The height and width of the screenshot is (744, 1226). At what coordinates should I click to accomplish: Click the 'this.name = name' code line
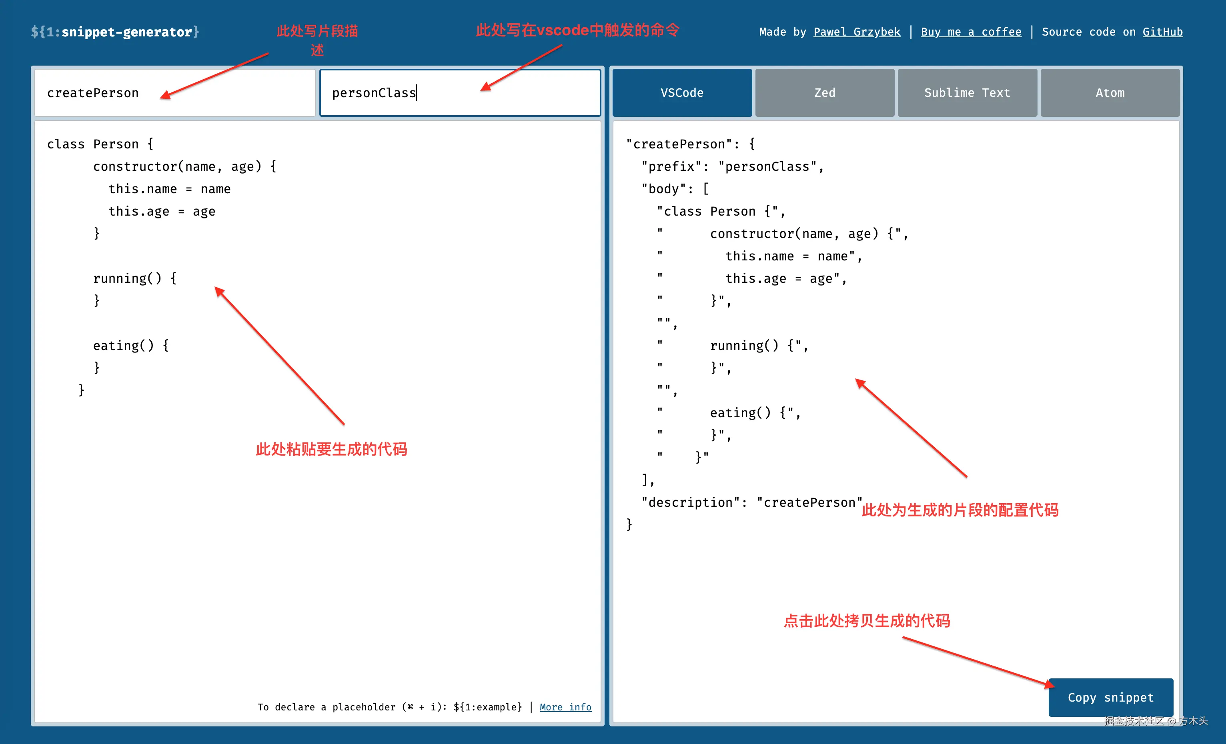click(169, 189)
